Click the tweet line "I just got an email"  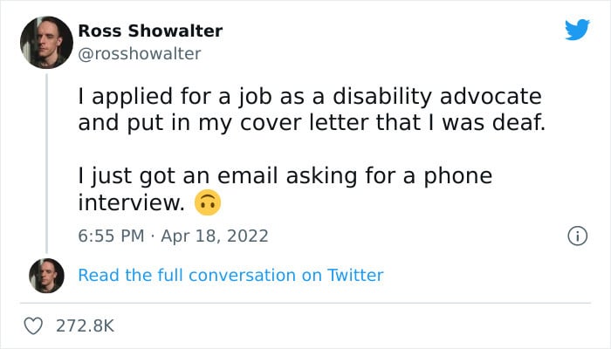285,176
